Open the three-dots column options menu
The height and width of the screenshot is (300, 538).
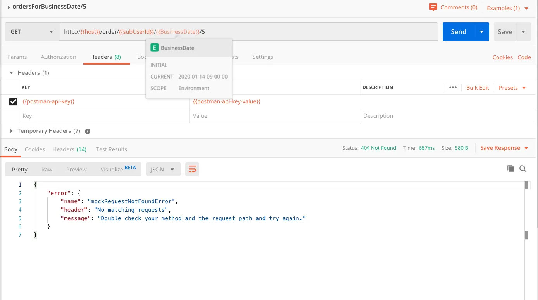(453, 87)
